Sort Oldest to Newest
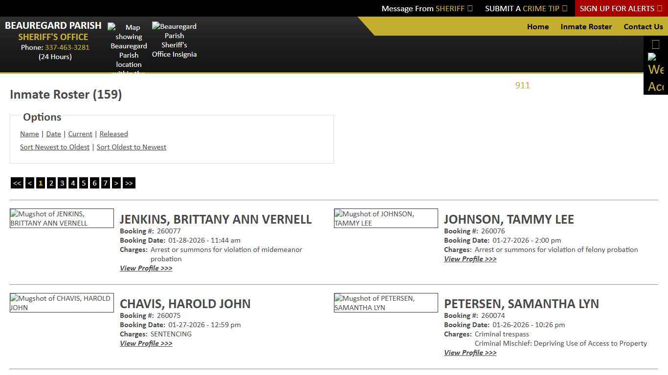This screenshot has height=375, width=668. click(131, 147)
